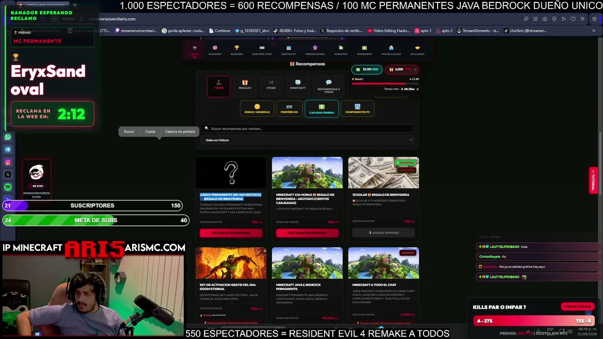Open the red Tutorial side tab
The height and width of the screenshot is (339, 603).
[593, 180]
